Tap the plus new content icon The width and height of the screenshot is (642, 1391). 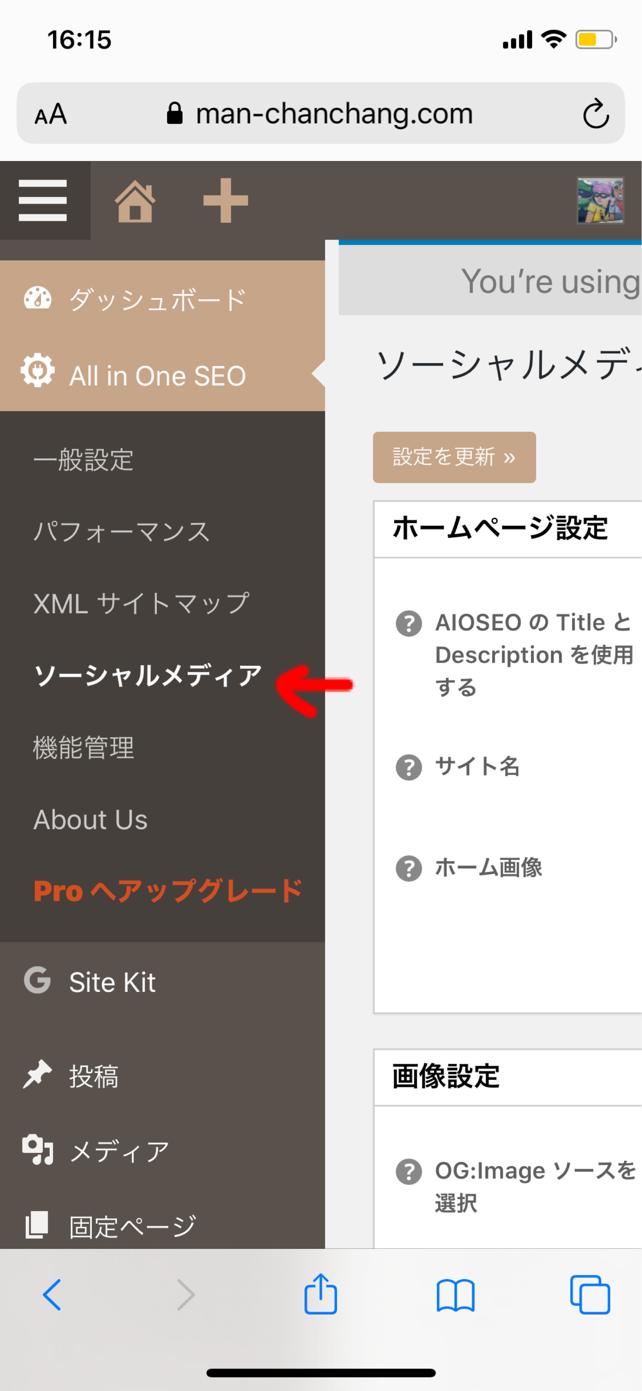pos(225,200)
